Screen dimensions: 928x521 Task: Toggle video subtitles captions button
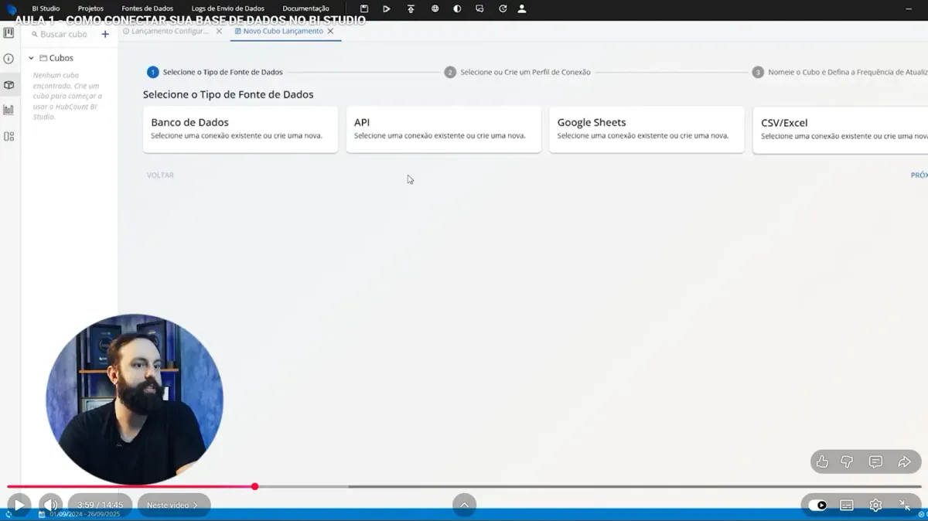click(x=847, y=506)
